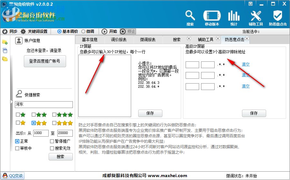Image resolution: width=290 pixels, height=180 pixels.
Task: Click the second row 清空 link
Action: pos(246,75)
